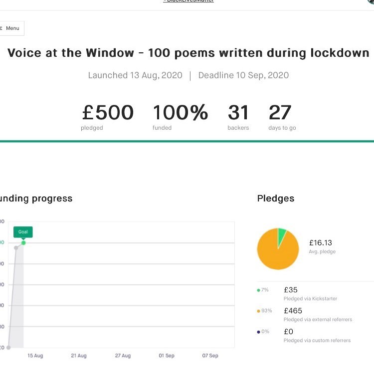Click the green Goal marker on chart
The width and height of the screenshot is (374, 374).
[x=23, y=232]
